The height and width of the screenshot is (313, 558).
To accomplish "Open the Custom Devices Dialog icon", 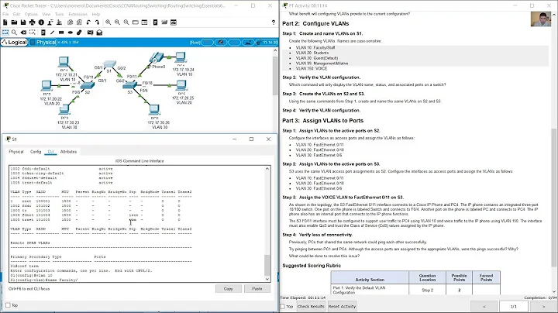I will (144, 22).
